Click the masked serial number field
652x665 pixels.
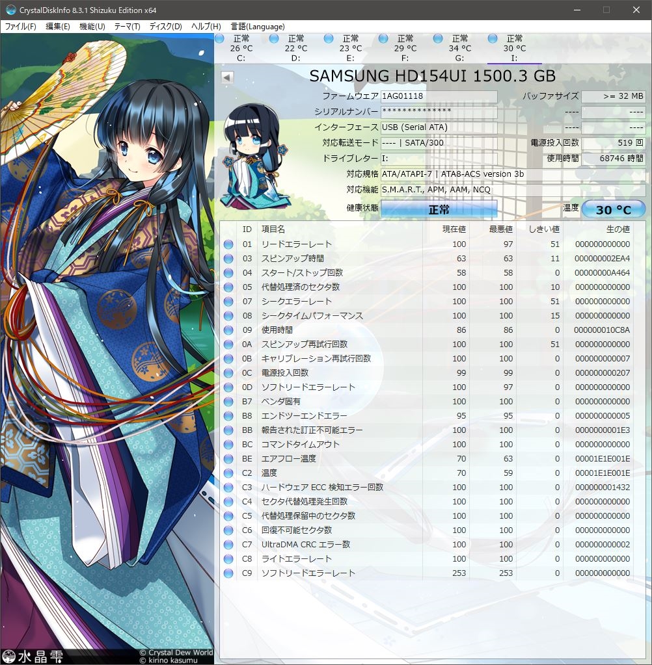point(439,112)
